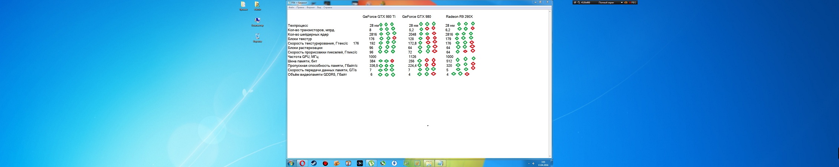Click the GeForce GTX 980 Ti header
The image size is (839, 167).
click(x=379, y=17)
